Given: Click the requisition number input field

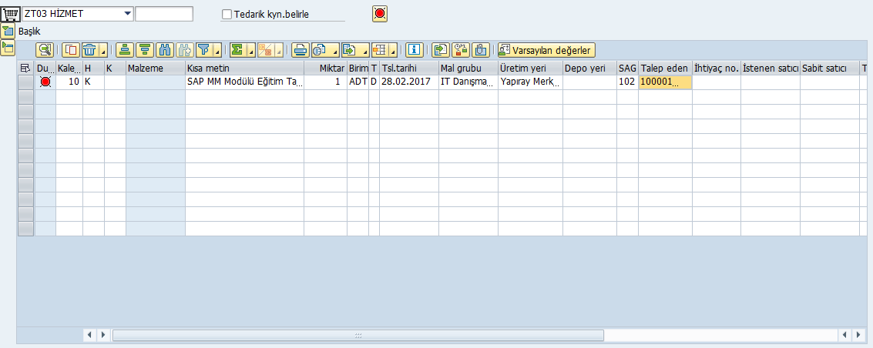Looking at the screenshot, I should tap(164, 14).
